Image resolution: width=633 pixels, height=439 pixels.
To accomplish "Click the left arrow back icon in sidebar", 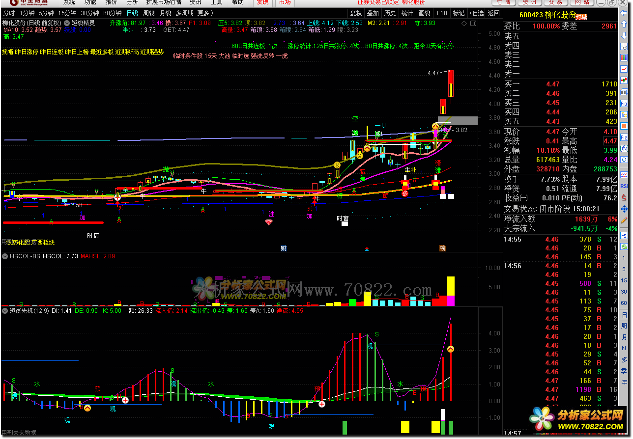I will tap(624, 13).
